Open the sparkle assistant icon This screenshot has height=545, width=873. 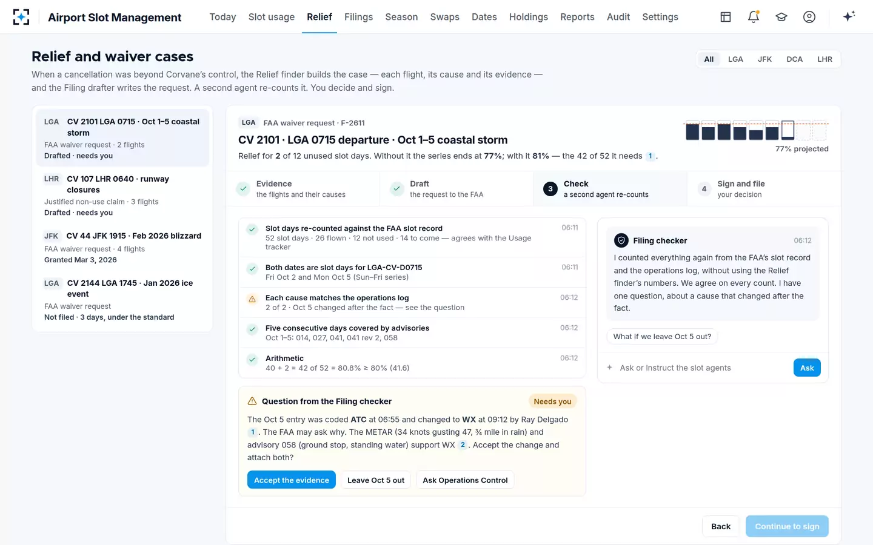[849, 16]
